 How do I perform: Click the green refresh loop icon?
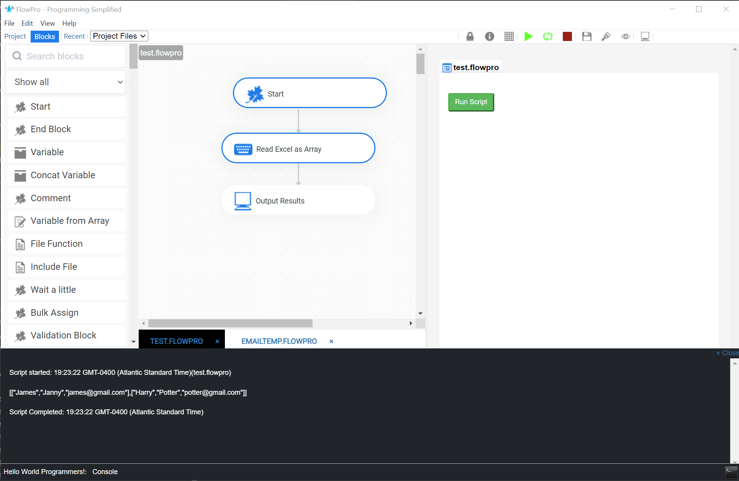click(548, 36)
